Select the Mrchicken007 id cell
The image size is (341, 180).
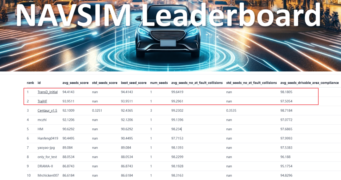(48, 176)
